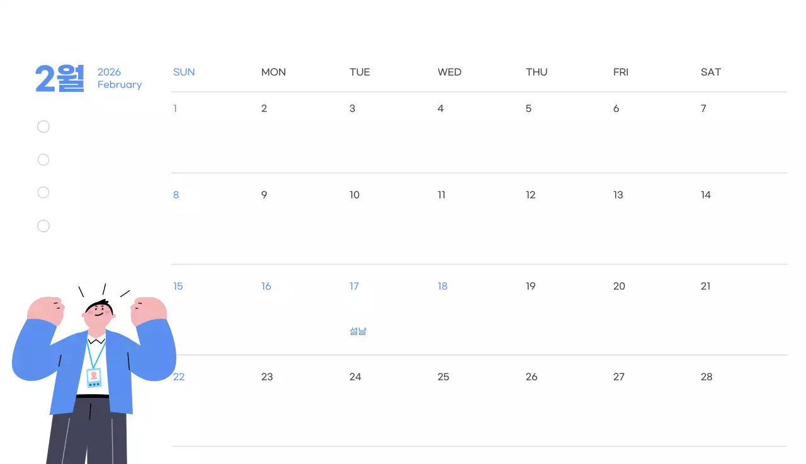Check the first circle in the checklist
This screenshot has height=464, width=806.
point(43,127)
